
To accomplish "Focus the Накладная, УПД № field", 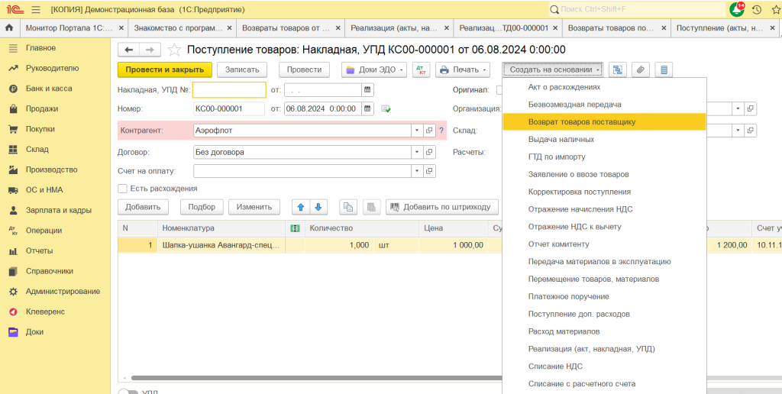I will 229,90.
